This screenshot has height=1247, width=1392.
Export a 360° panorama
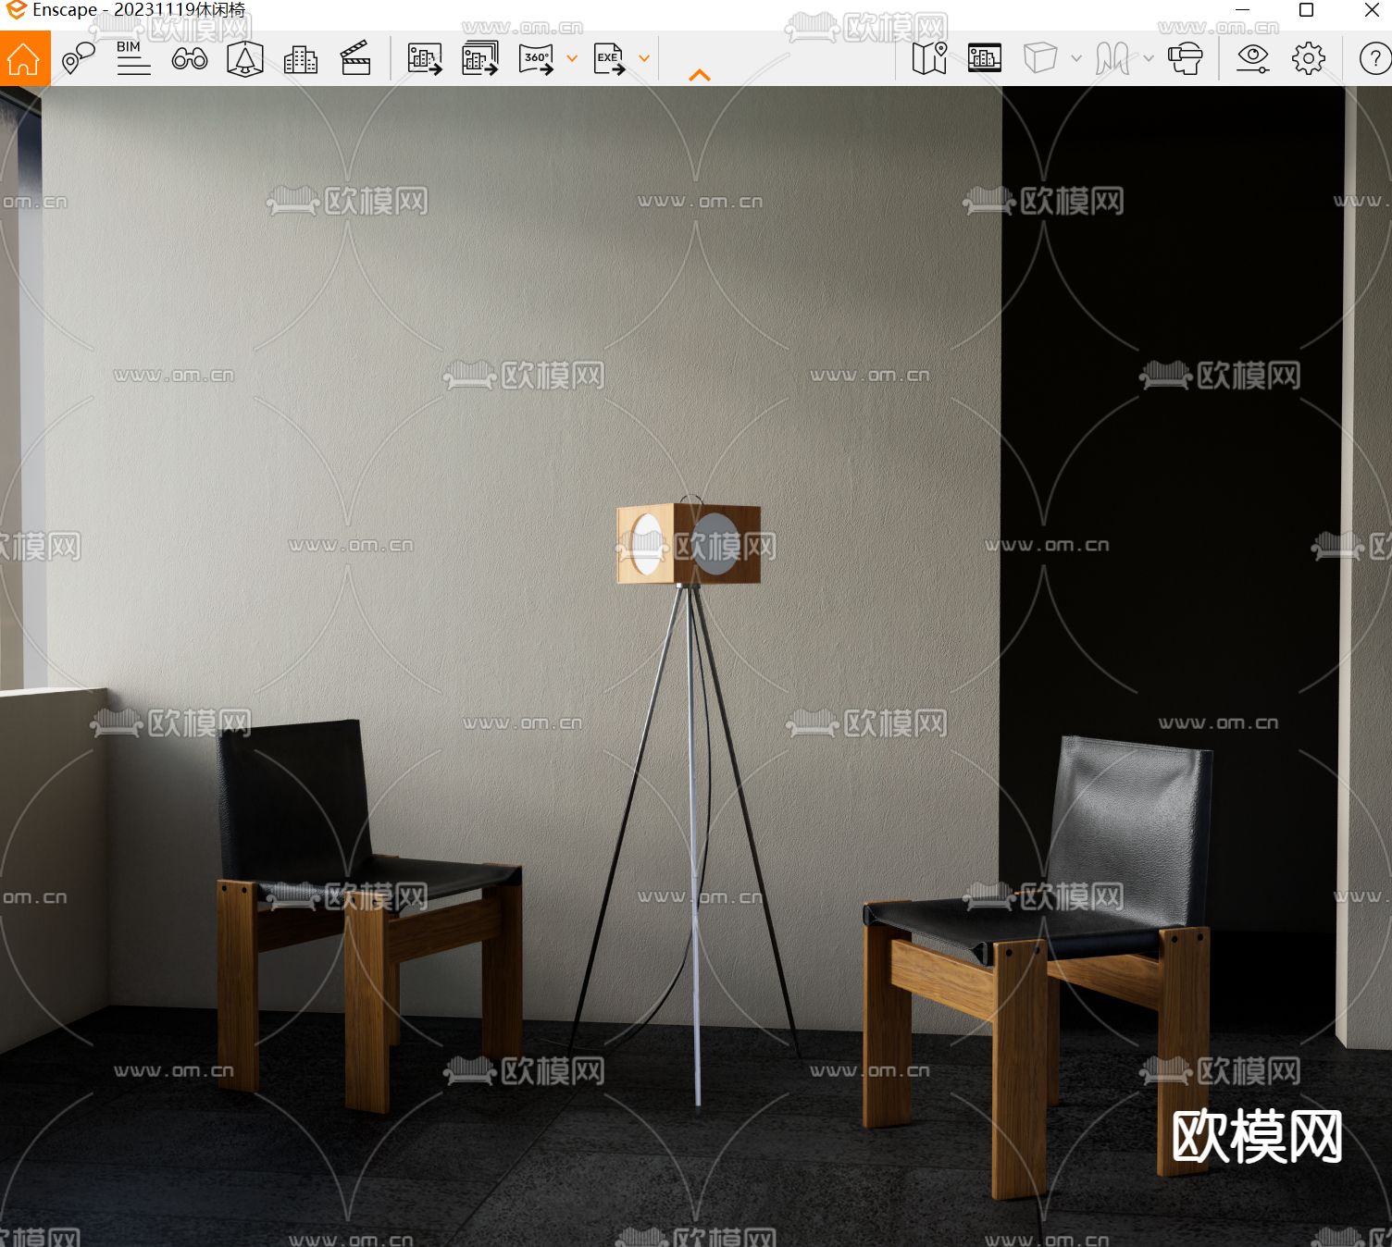click(537, 58)
